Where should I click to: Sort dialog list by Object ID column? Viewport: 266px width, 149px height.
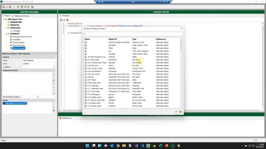(113, 39)
